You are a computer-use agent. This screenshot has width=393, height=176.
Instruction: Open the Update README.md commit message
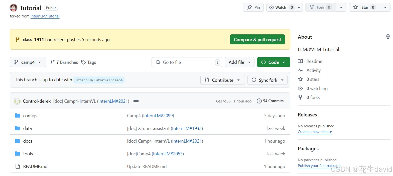click(x=147, y=167)
